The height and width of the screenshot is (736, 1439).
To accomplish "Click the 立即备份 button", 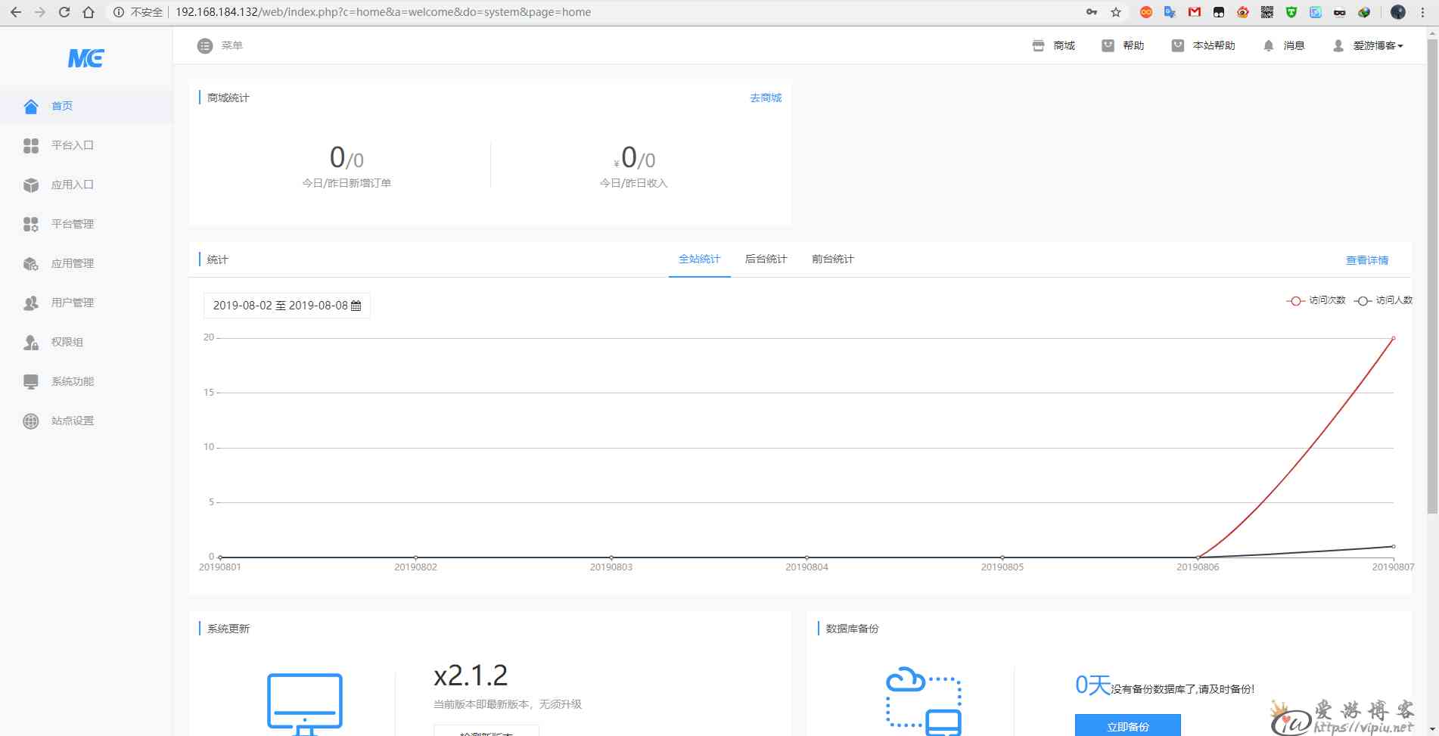I will [1127, 726].
